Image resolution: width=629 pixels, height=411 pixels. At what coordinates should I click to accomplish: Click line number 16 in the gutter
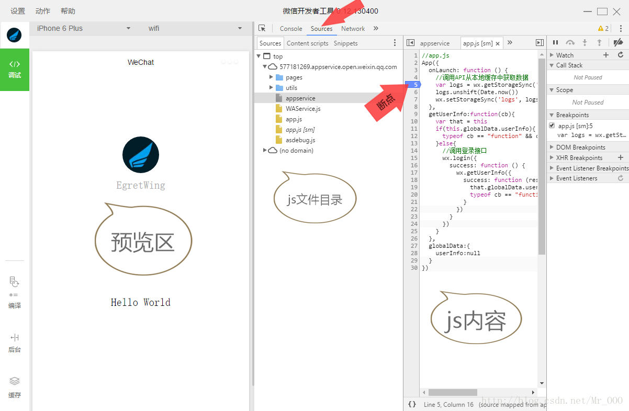(414, 165)
